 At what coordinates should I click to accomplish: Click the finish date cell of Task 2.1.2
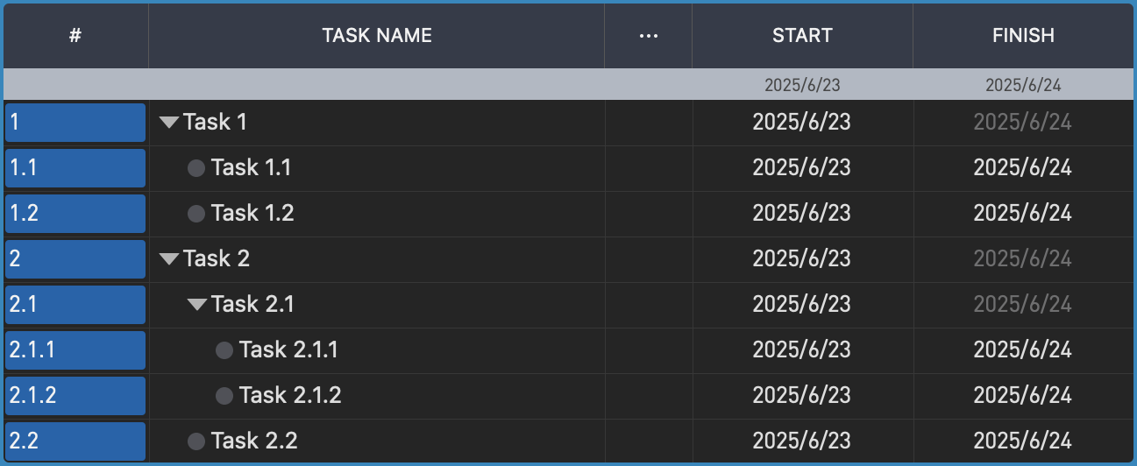[x=1022, y=396]
